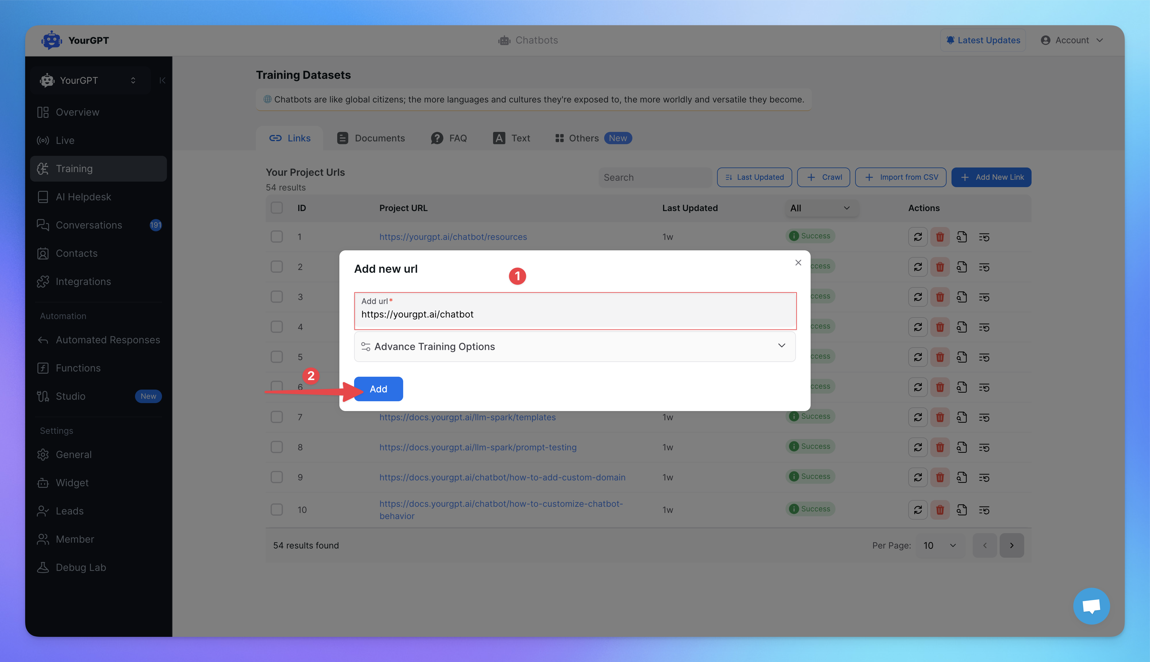Open the YourGPT project switcher
The width and height of the screenshot is (1150, 662).
[91, 80]
